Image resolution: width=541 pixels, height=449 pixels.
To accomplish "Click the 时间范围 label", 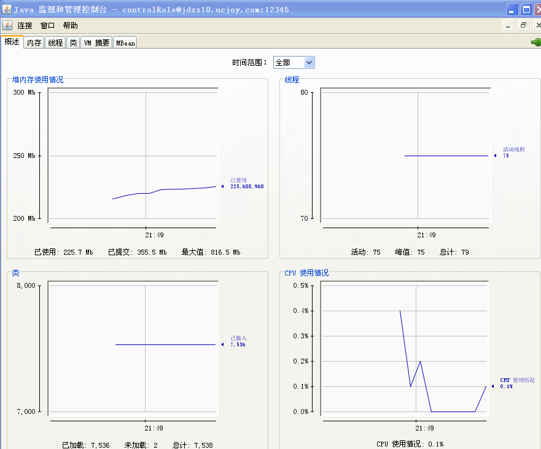I will pyautogui.click(x=249, y=63).
